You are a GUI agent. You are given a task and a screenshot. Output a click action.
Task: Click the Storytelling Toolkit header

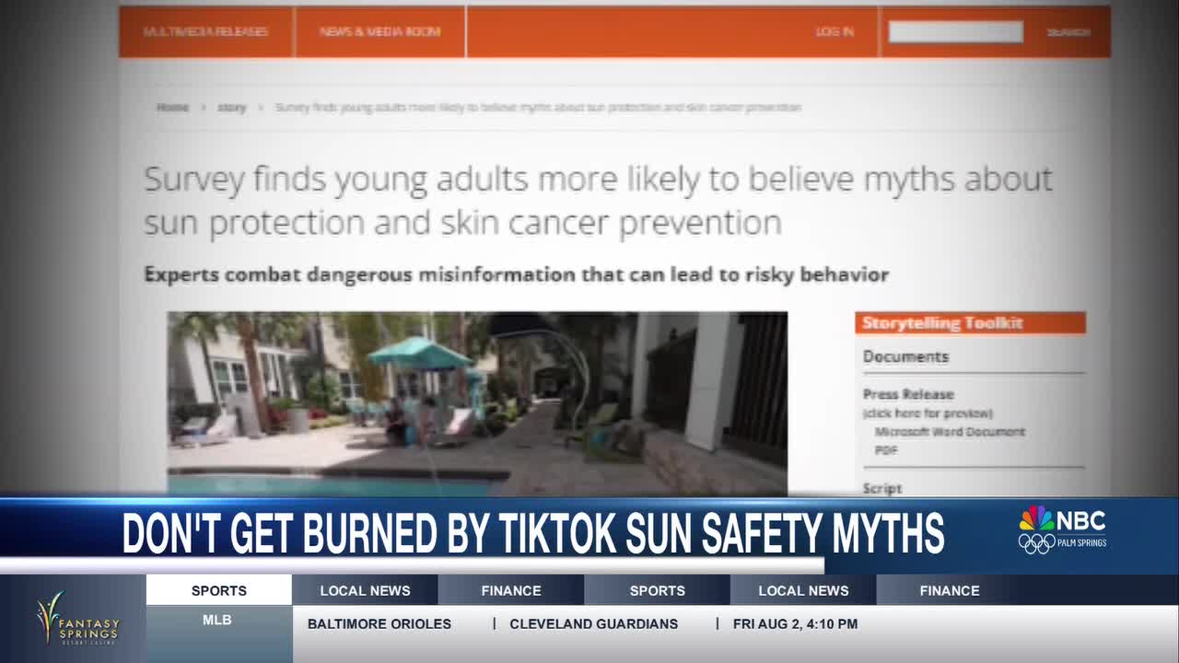pos(970,323)
